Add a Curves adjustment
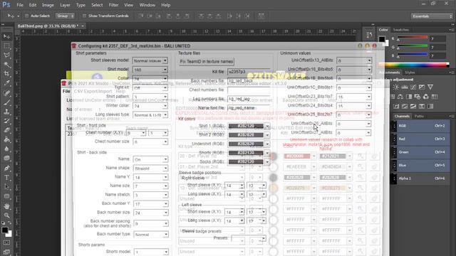 point(413,87)
